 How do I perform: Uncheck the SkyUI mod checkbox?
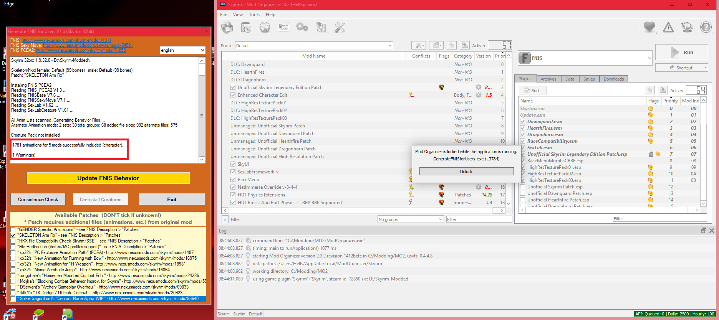coord(233,164)
